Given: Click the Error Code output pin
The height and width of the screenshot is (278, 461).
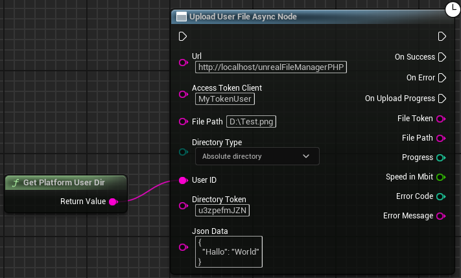Looking at the screenshot, I should coord(441,196).
